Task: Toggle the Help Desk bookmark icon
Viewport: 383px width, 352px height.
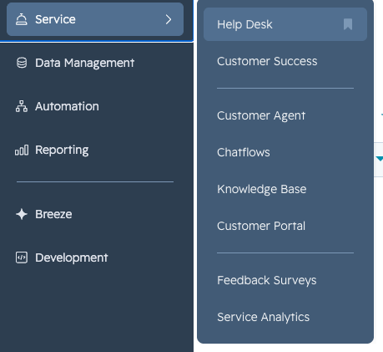Action: coord(348,24)
